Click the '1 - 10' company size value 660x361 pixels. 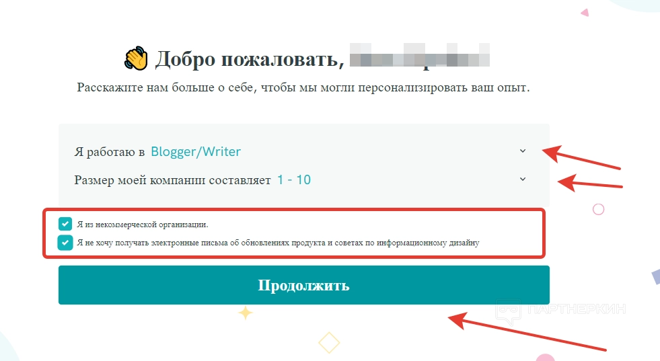click(x=294, y=179)
